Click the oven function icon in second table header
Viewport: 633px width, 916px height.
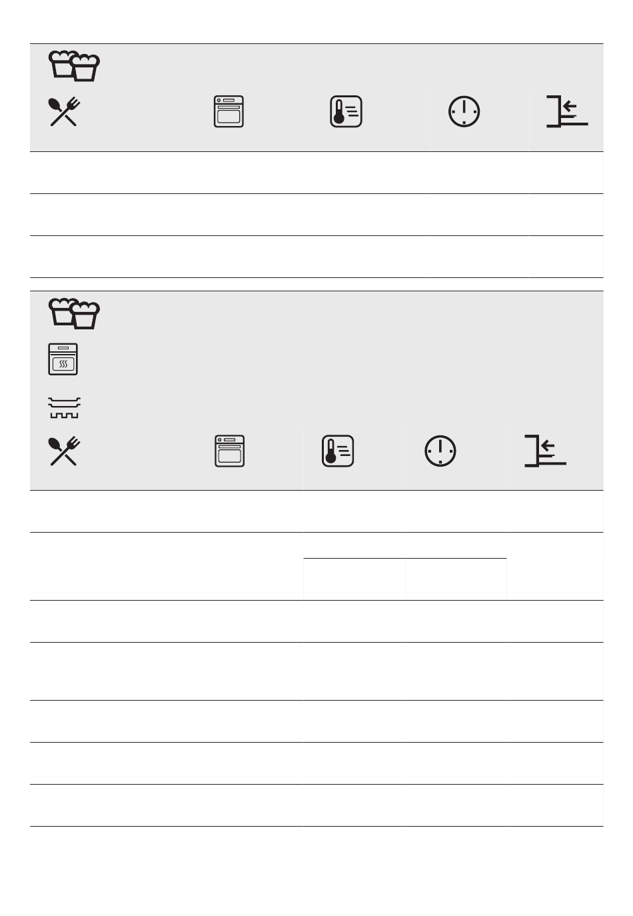pos(229,451)
